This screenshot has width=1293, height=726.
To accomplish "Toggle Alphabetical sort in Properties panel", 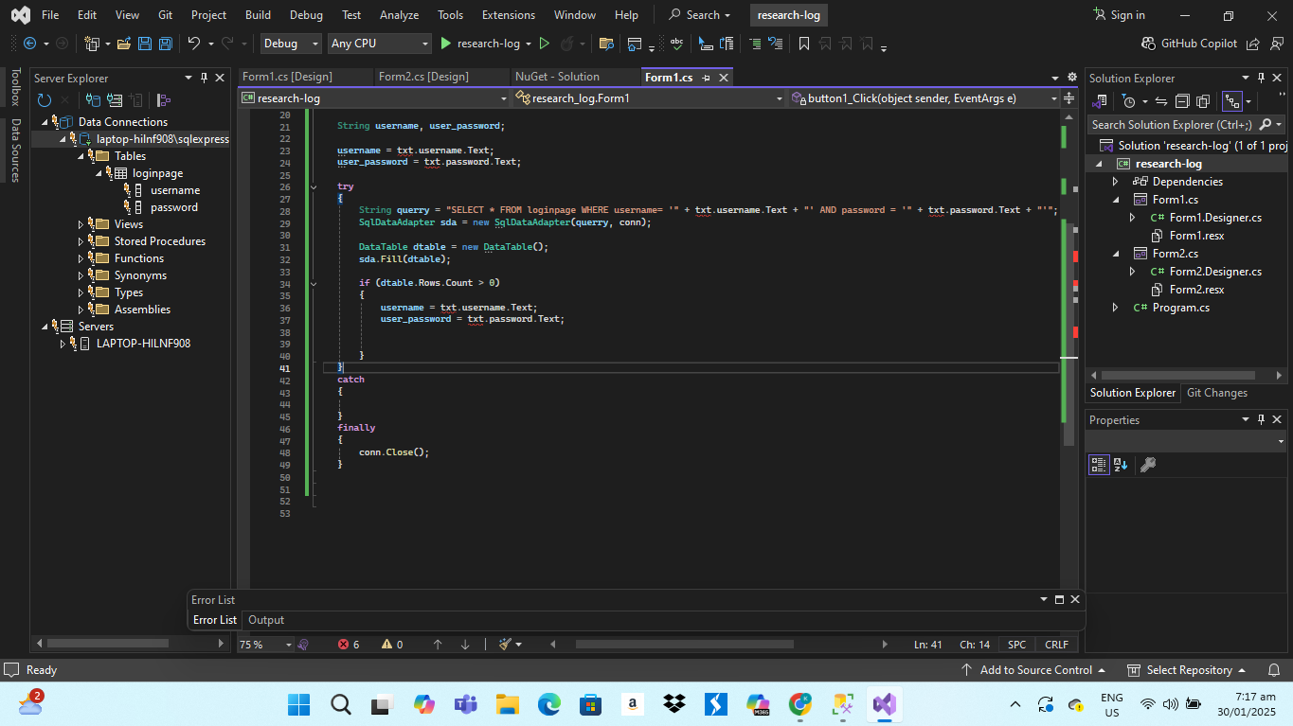I will coord(1121,465).
